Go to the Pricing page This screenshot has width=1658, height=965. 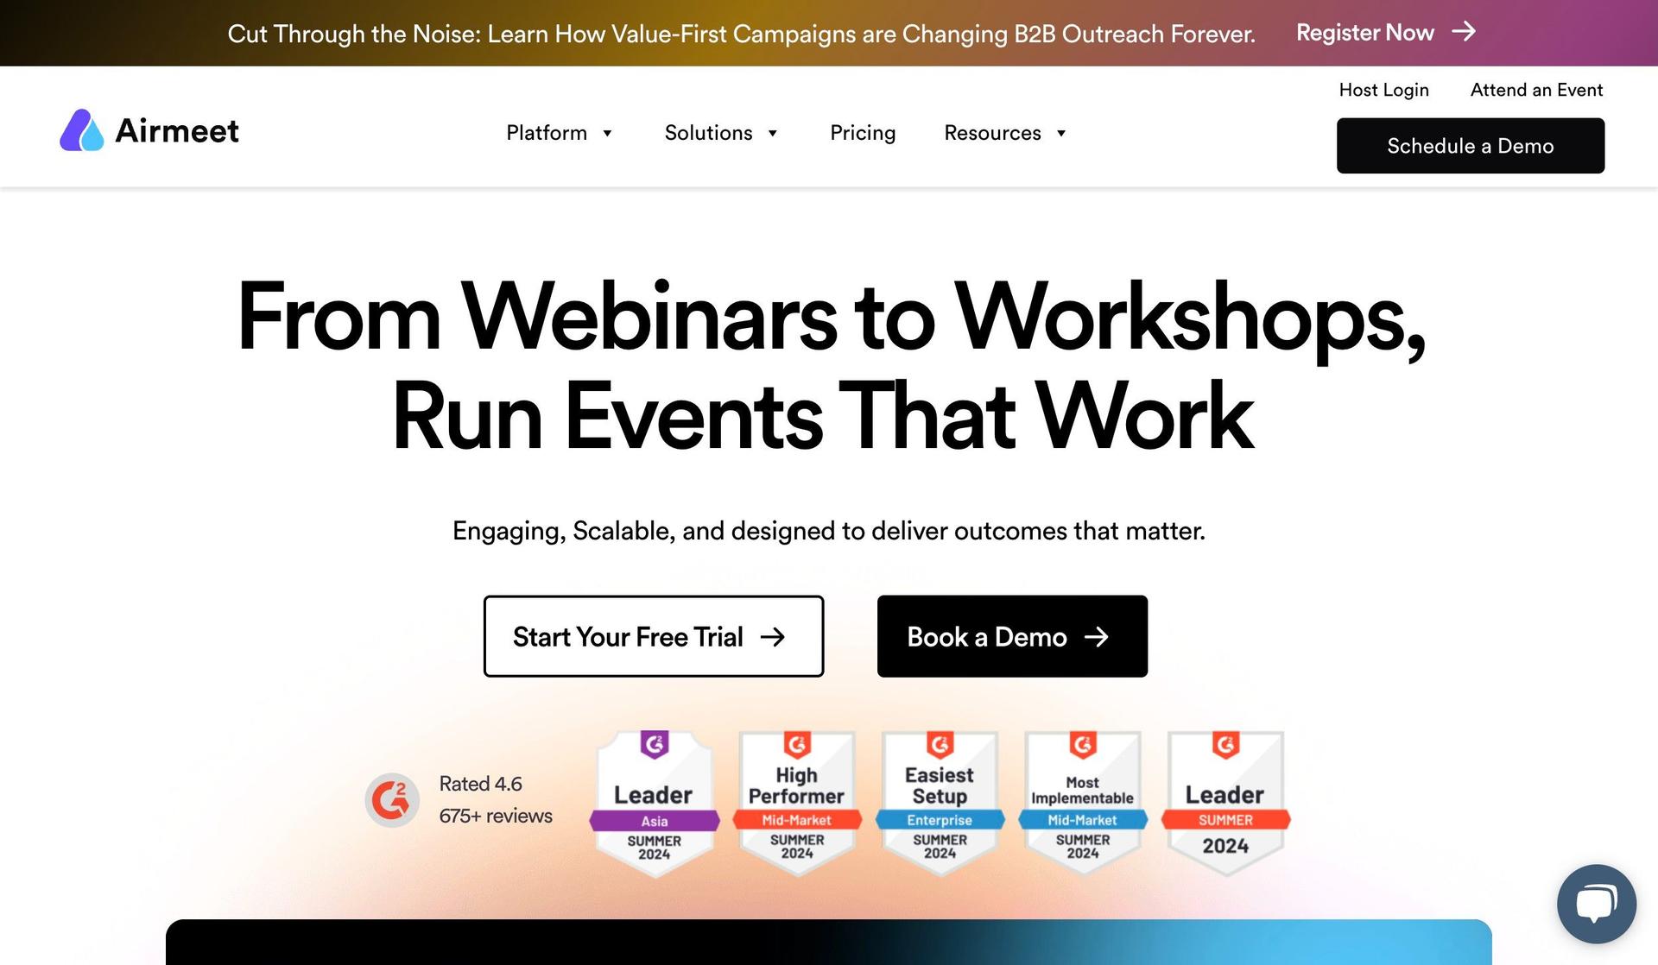coord(863,133)
